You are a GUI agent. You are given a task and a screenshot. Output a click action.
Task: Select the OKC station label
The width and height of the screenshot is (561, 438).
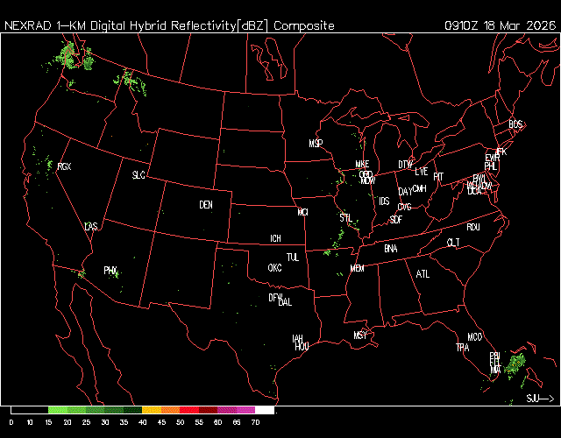pos(274,268)
